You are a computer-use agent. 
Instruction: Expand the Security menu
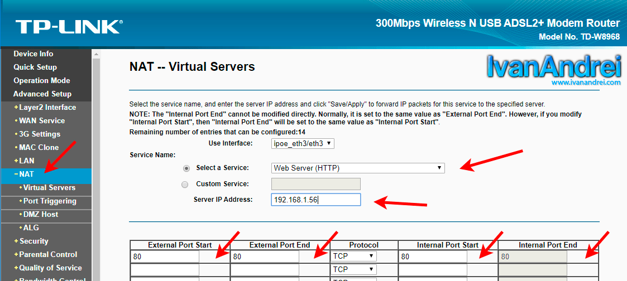coord(33,241)
